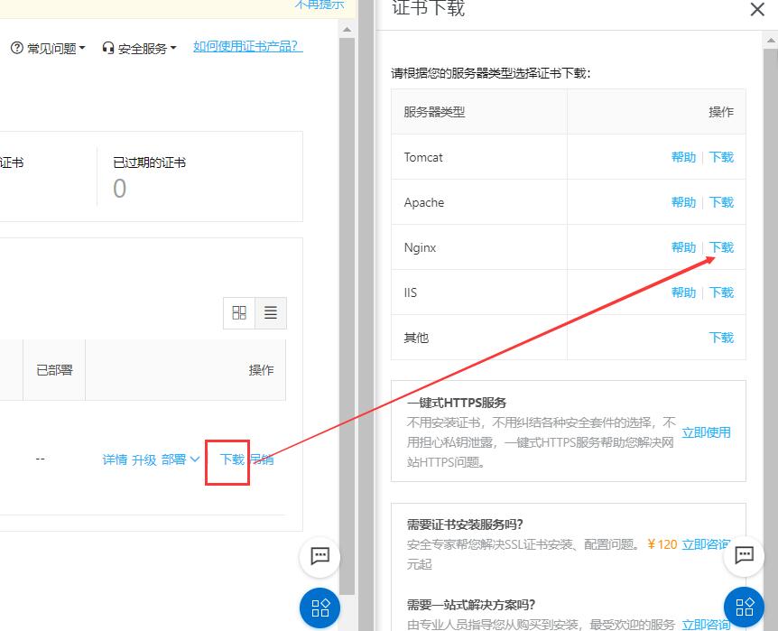778x631 pixels.
Task: Open chat bubble icon in left panel
Action: (x=320, y=556)
